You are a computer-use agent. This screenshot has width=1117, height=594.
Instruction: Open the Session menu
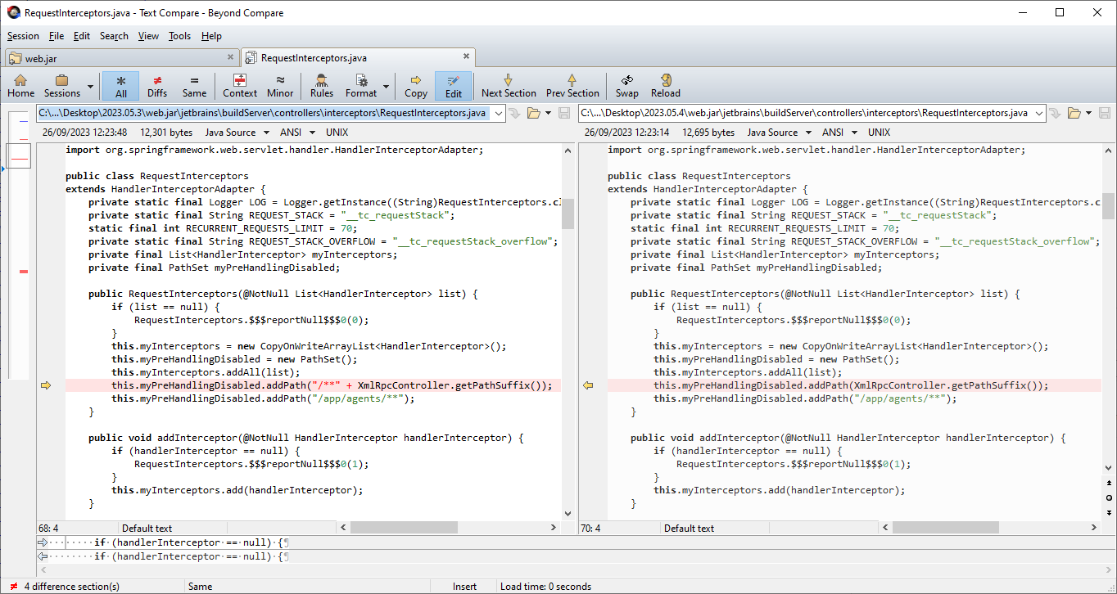[23, 36]
